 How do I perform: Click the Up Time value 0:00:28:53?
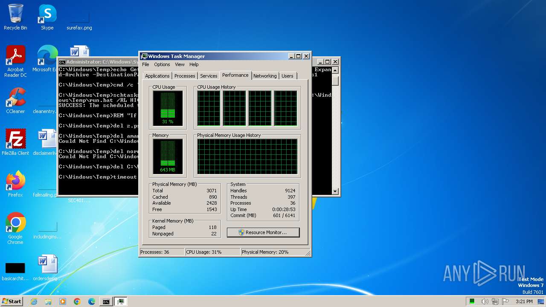tap(284, 209)
